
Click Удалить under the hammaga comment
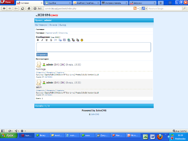(x=61, y=73)
